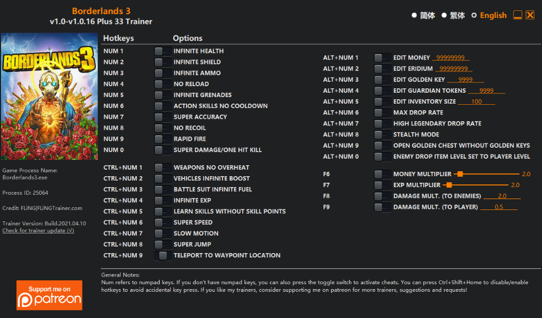This screenshot has height=318, width=542.
Task: Switch on Super Accuracy
Action: point(162,117)
